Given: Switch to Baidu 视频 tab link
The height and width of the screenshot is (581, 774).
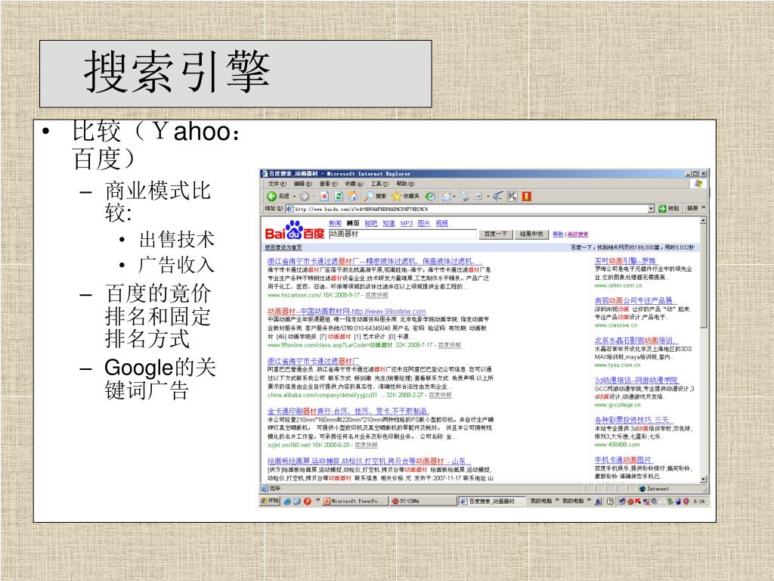Looking at the screenshot, I should pos(441,223).
